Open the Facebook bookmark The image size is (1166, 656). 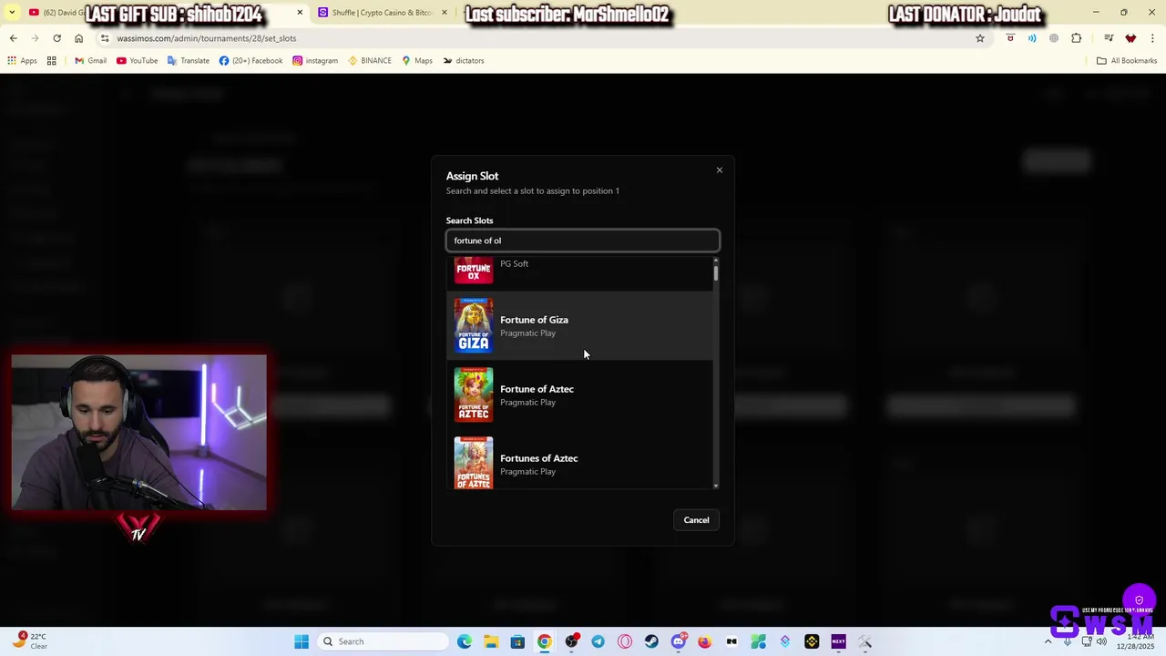(x=251, y=61)
